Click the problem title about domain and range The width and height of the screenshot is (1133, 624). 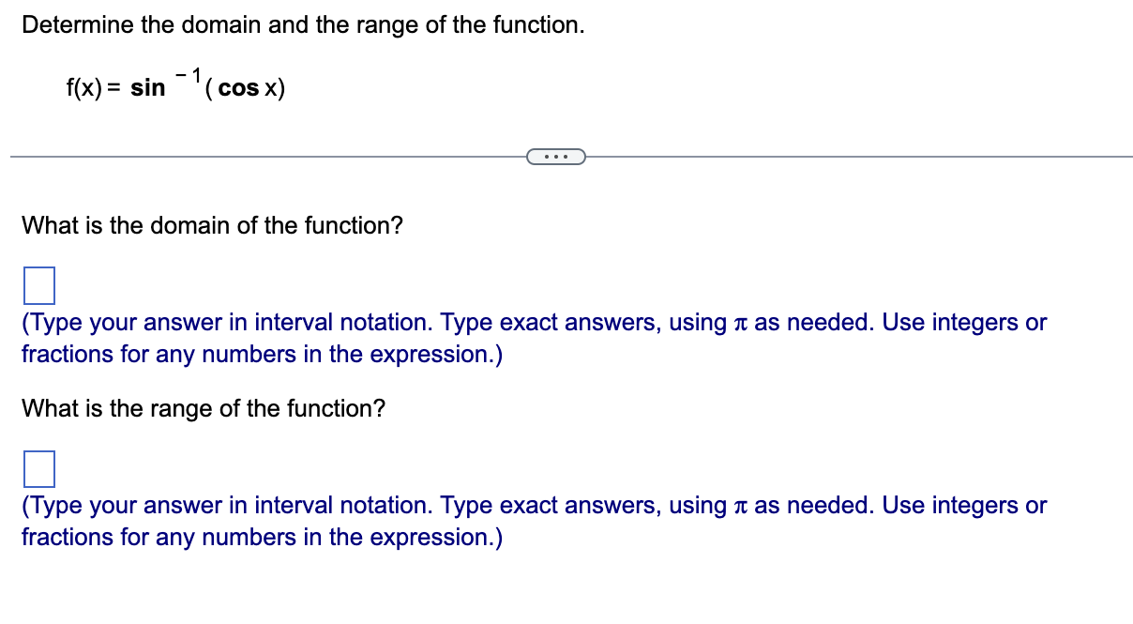(302, 24)
